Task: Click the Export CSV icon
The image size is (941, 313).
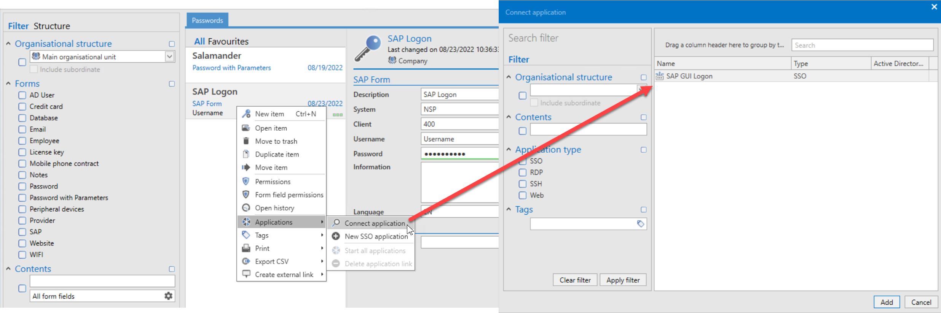Action: point(246,261)
